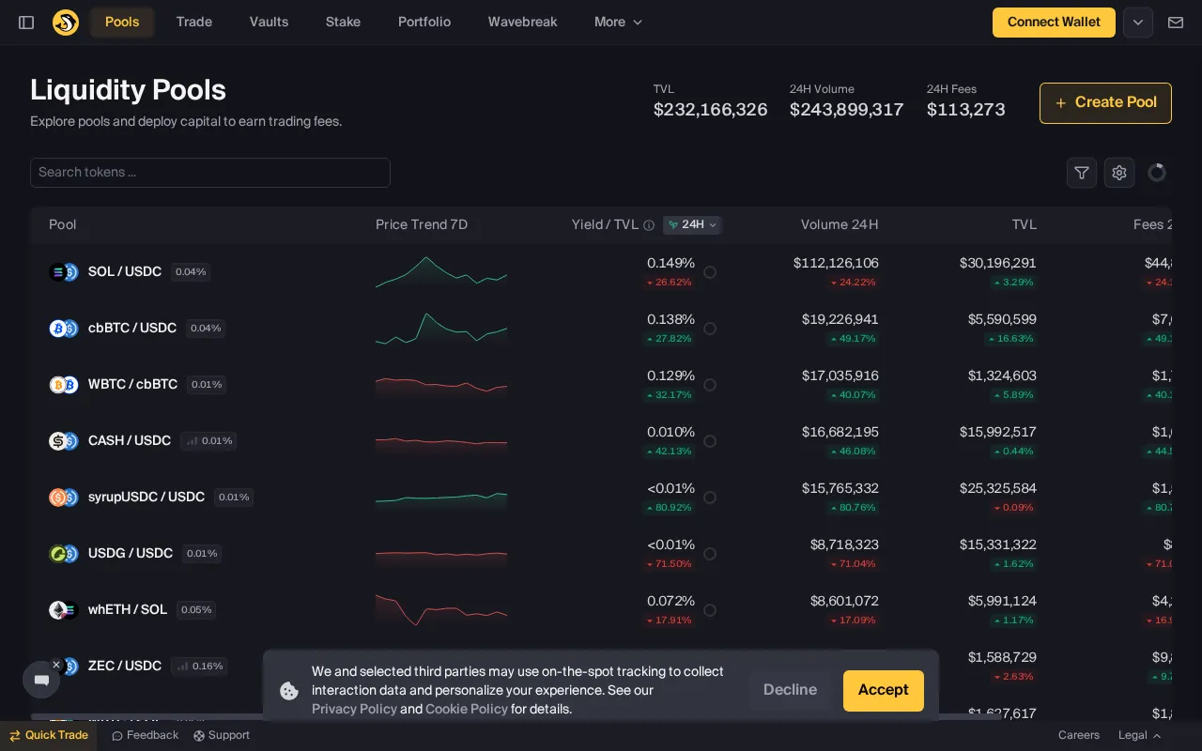Click the $15,992,517 TVL value
The width and height of the screenshot is (1202, 751).
[998, 433]
